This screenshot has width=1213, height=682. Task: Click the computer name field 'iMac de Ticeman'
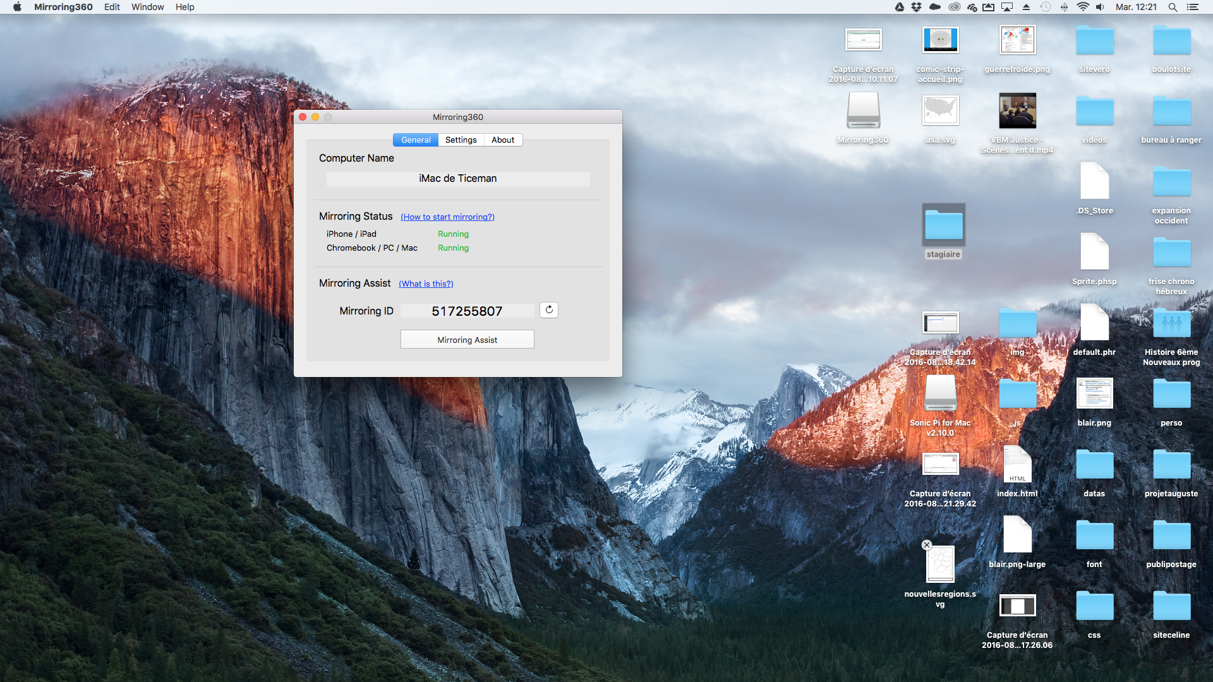click(458, 179)
